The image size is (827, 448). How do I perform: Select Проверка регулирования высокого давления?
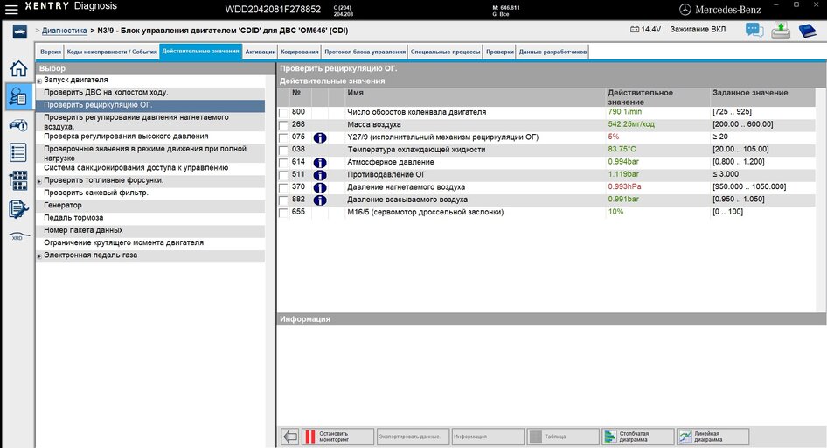point(150,136)
